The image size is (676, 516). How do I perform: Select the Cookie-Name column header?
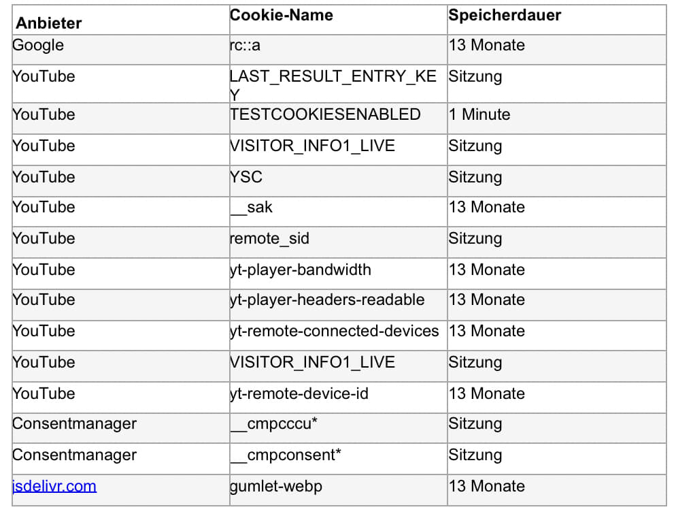coord(282,16)
